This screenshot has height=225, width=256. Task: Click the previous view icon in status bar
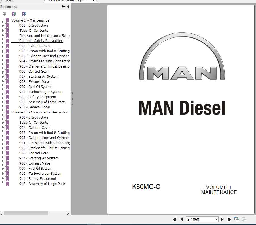pyautogui.click(x=236, y=219)
